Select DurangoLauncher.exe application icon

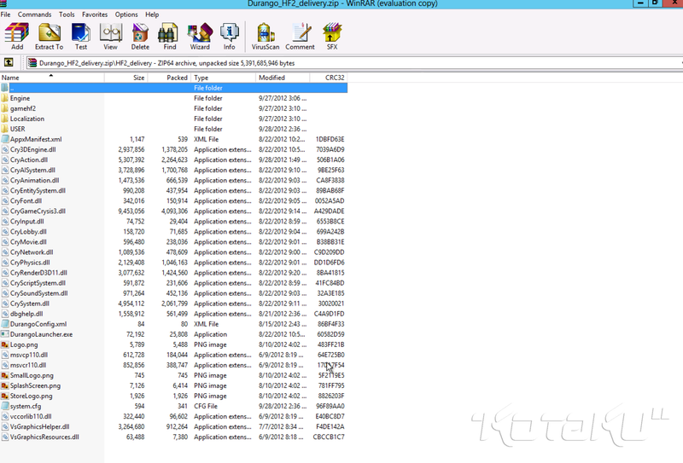coord(5,334)
